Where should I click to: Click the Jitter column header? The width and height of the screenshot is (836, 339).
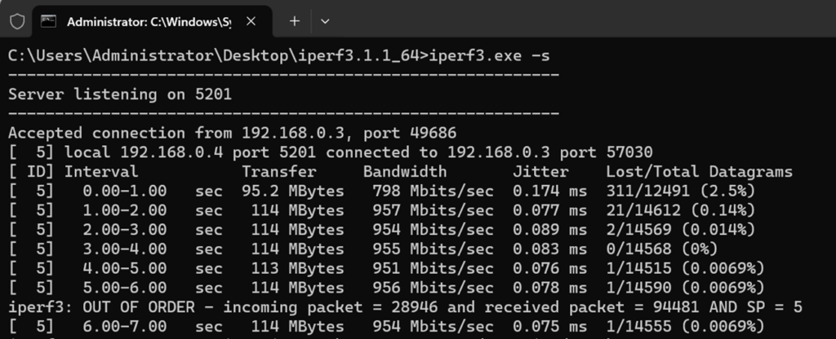tap(540, 172)
